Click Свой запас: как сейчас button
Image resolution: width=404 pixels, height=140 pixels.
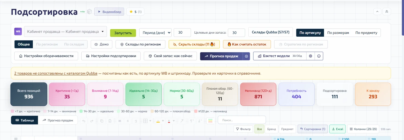pos(170,56)
